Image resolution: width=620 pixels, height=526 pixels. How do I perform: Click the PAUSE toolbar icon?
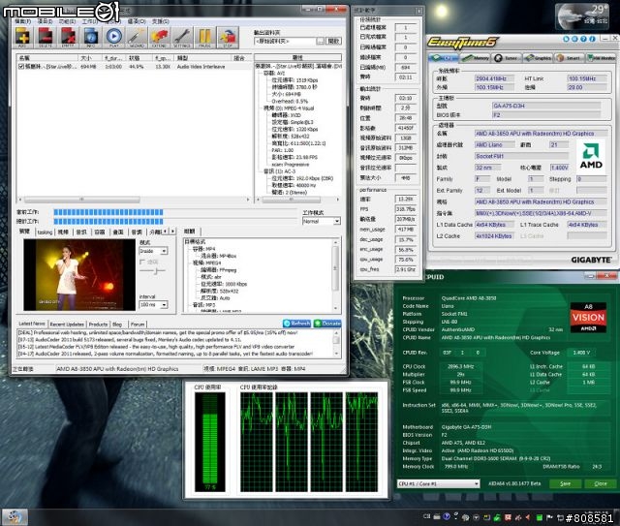click(x=204, y=38)
